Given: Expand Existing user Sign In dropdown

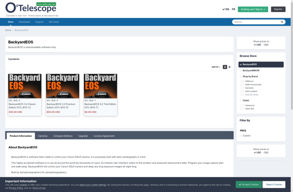Looking at the screenshot, I should point(253,9).
